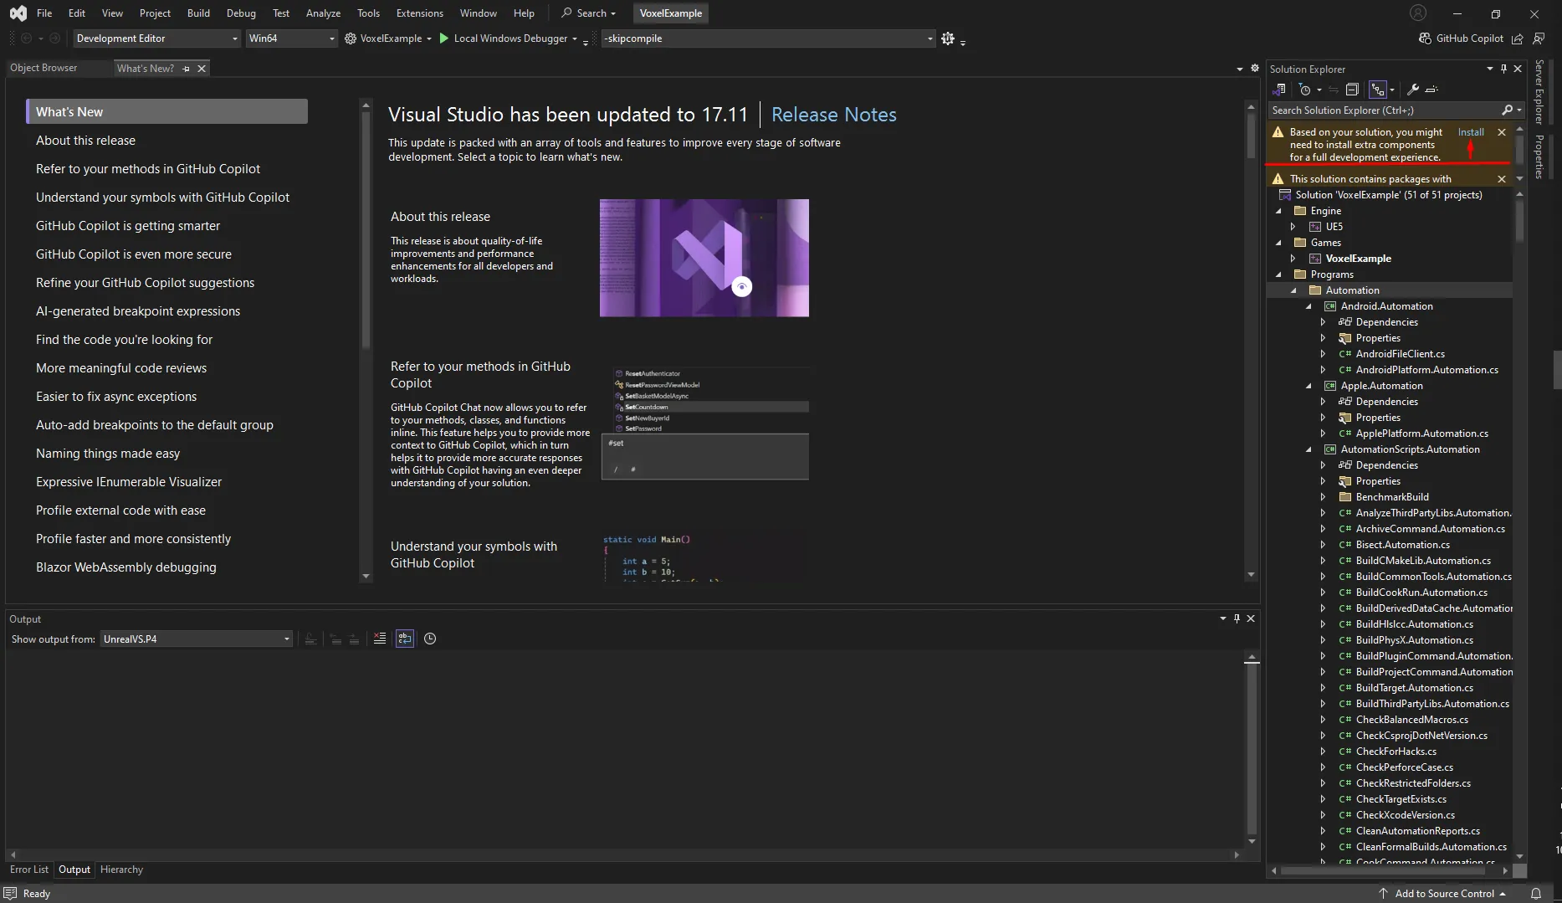Viewport: 1562px width, 903px height.
Task: Click the Preview Selected Items icon
Action: [x=1431, y=90]
